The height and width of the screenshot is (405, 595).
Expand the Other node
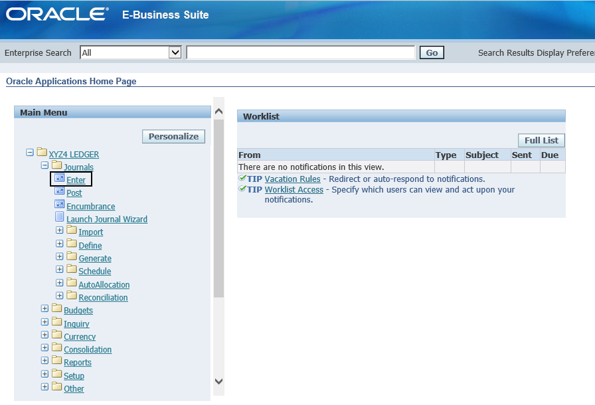(44, 387)
